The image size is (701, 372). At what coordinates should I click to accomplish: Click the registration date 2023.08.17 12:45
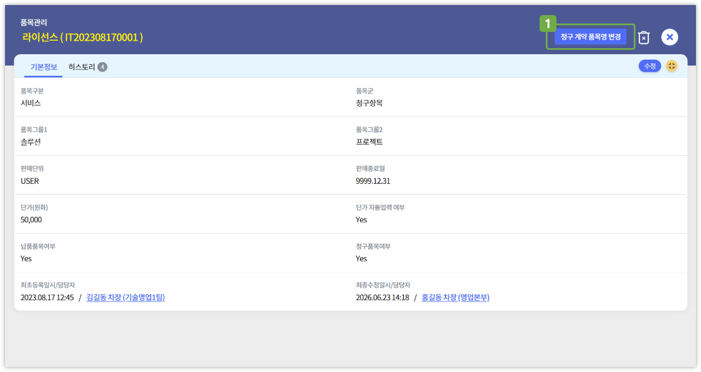click(47, 297)
